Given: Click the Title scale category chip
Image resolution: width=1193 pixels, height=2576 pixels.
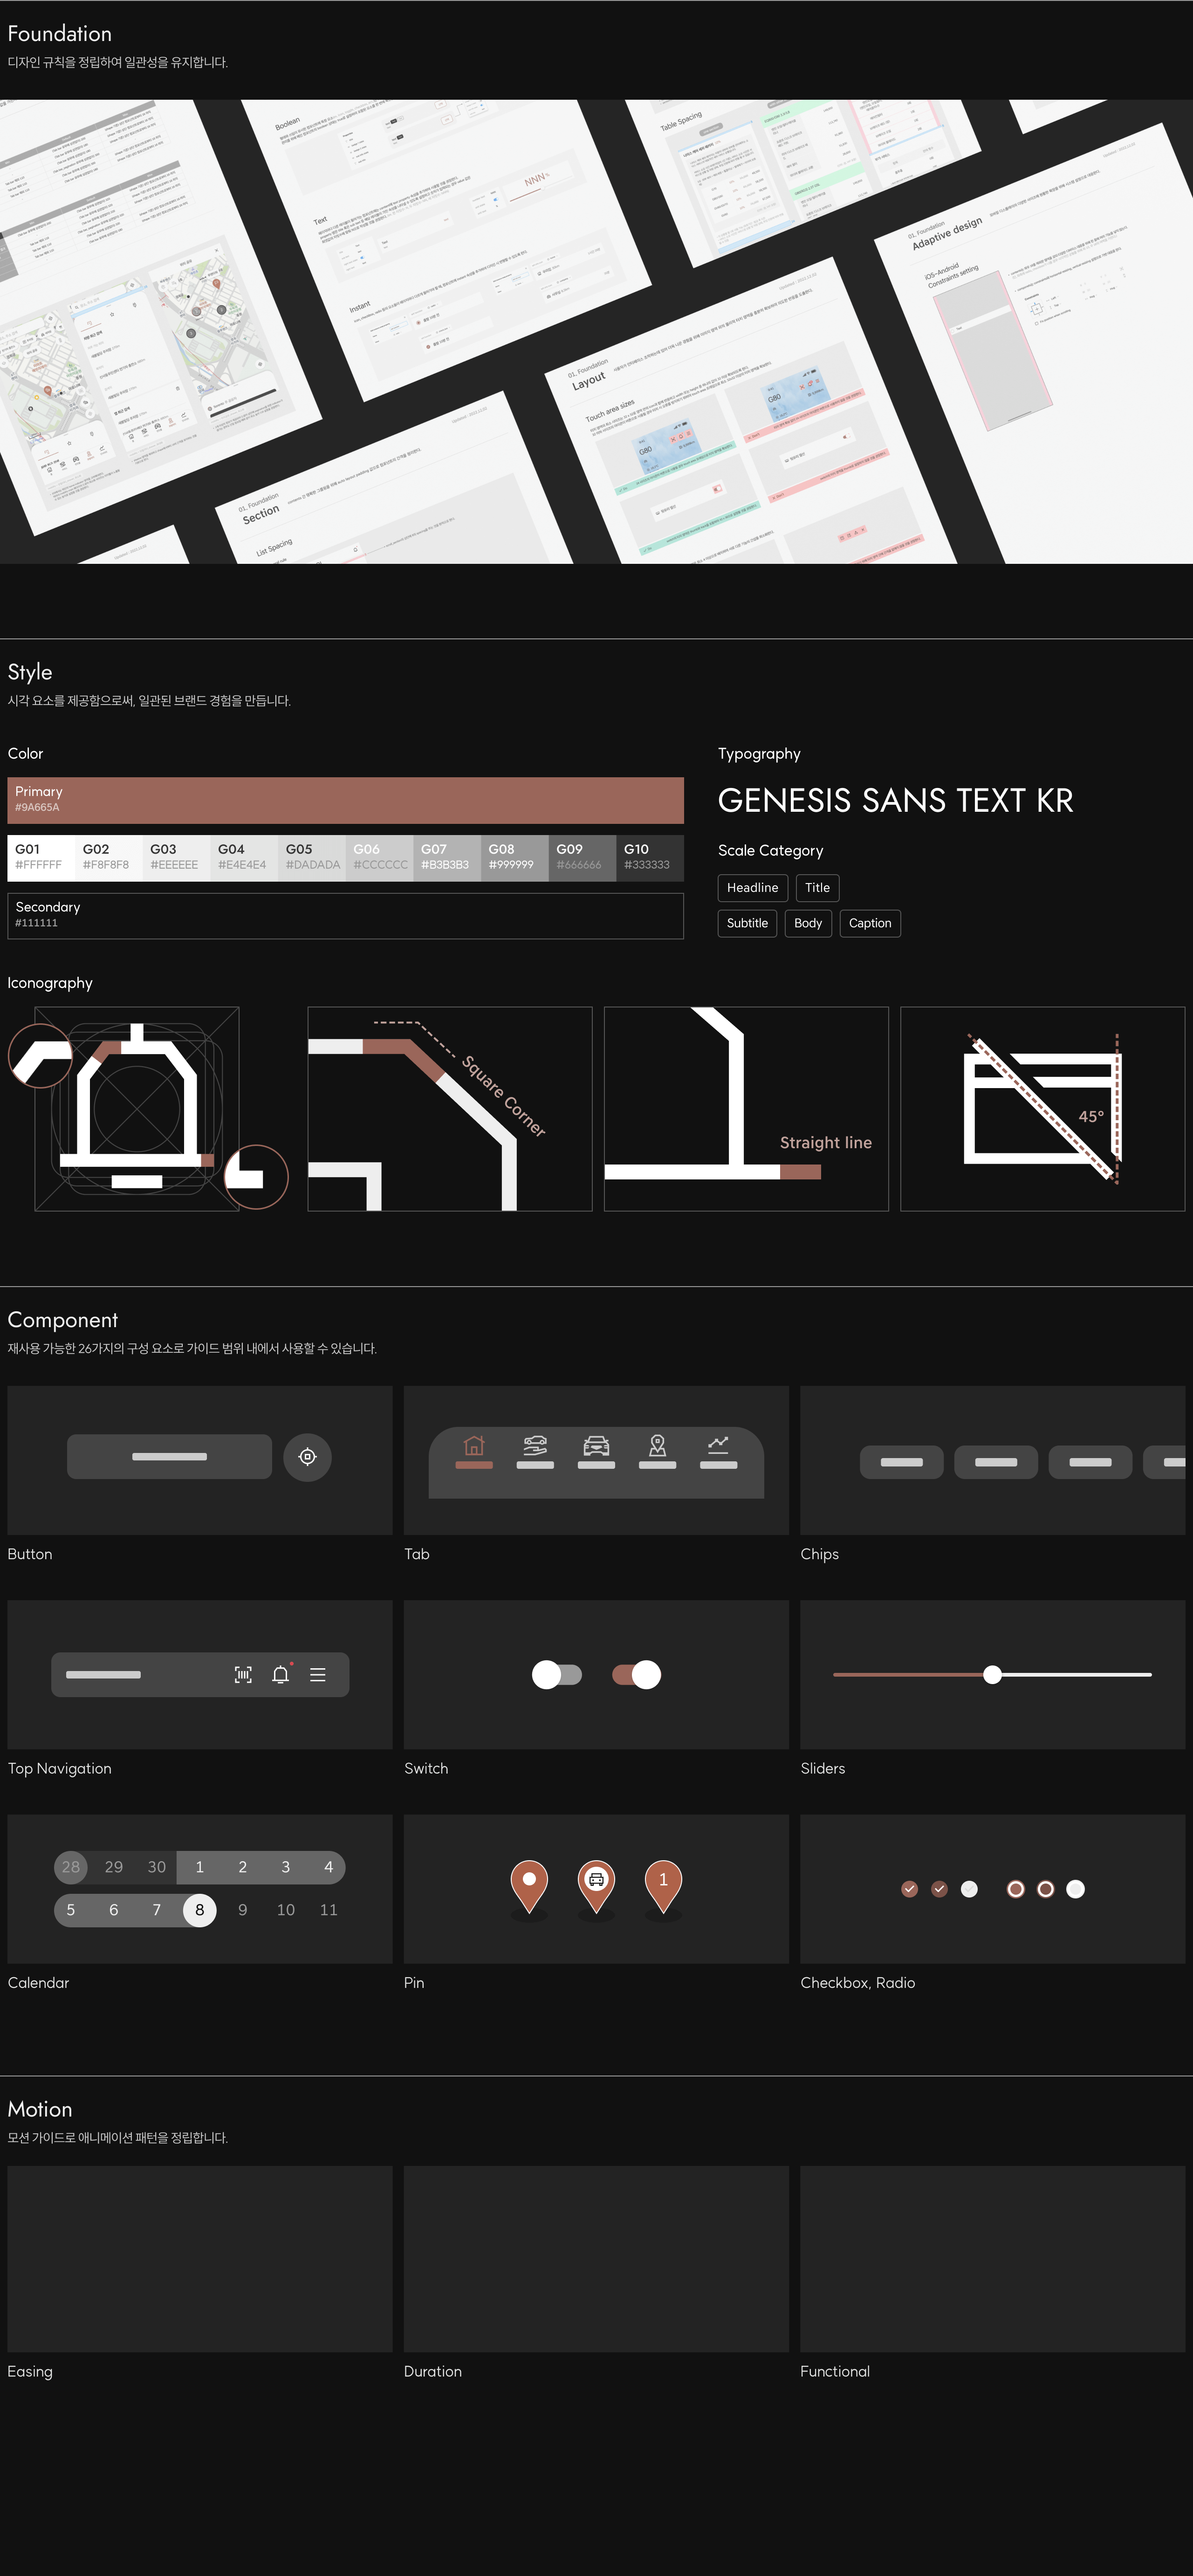Looking at the screenshot, I should click(x=817, y=888).
